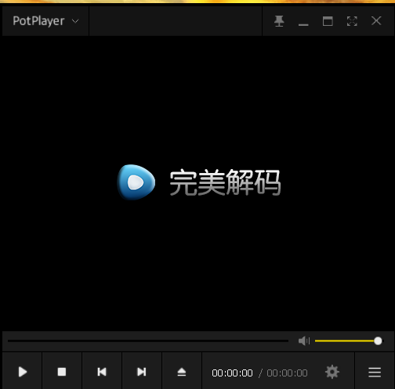The image size is (395, 389).
Task: Click the total duration 00:00:00 display
Action: coord(287,373)
